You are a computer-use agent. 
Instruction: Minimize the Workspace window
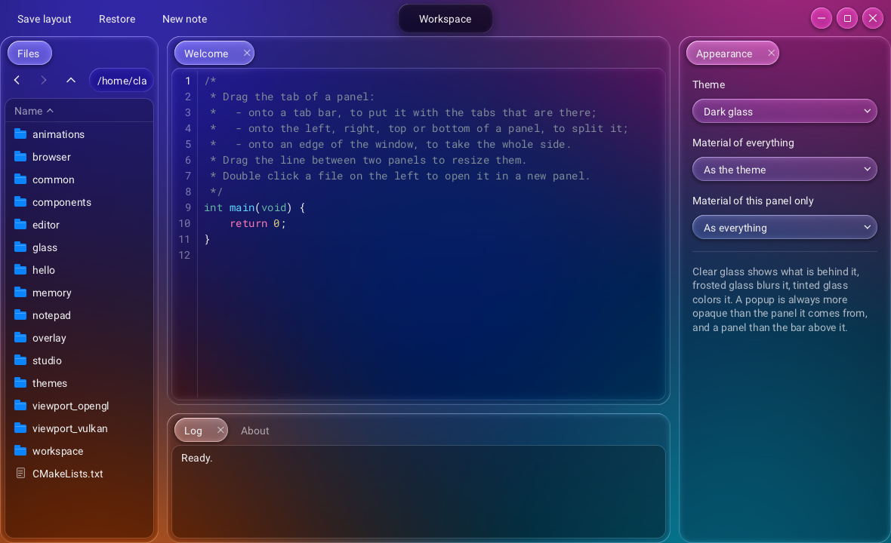point(821,18)
